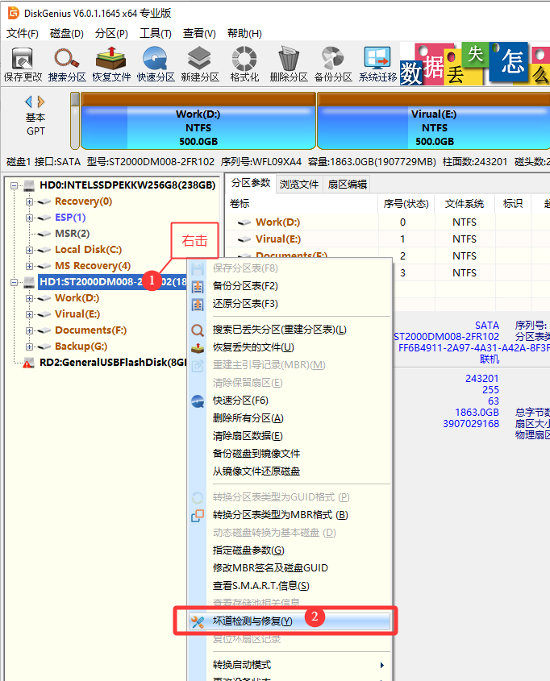Choose 清除扇区数据(E) menu entry
Viewport: 550px width, 681px height.
290,436
